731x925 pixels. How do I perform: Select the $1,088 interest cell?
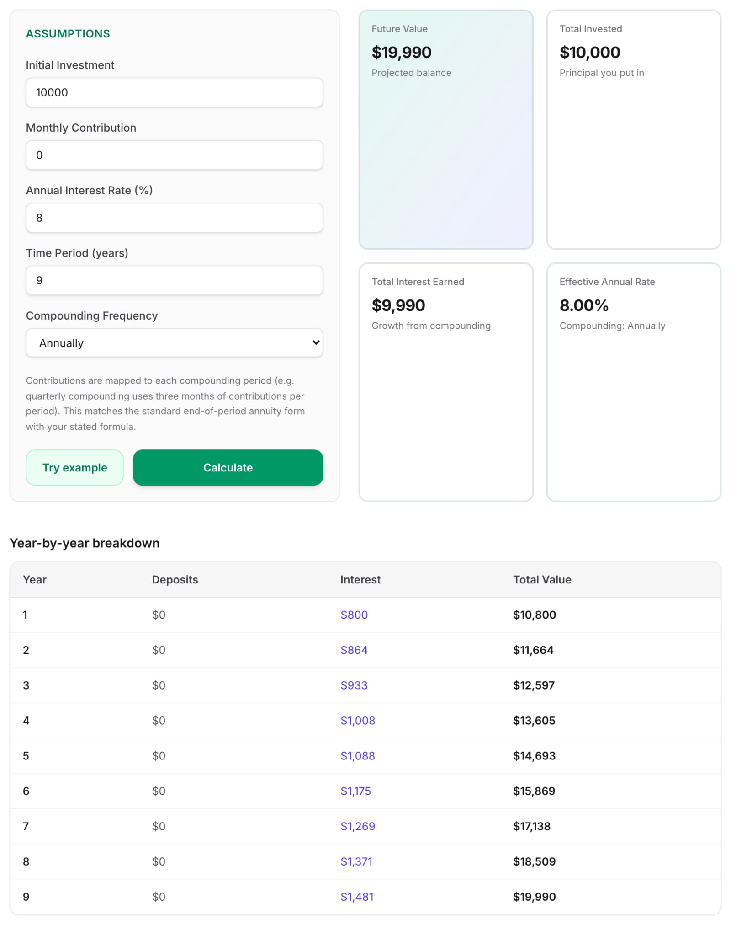358,755
